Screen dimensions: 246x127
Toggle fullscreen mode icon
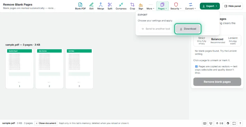[x=234, y=123]
